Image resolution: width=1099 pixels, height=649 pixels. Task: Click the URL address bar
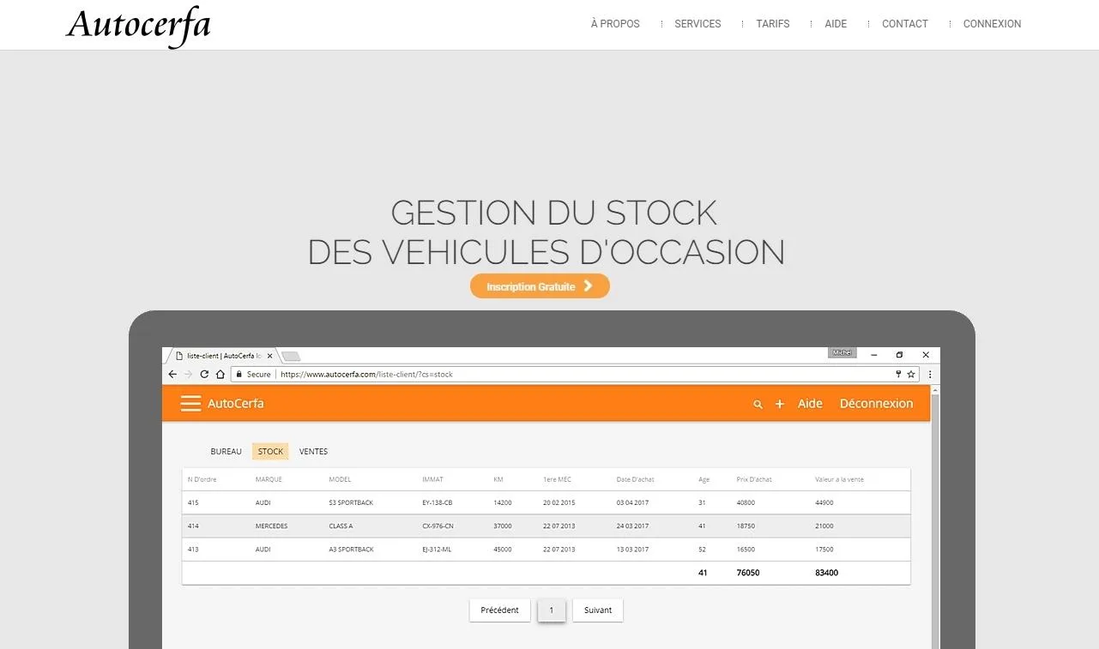(x=575, y=375)
